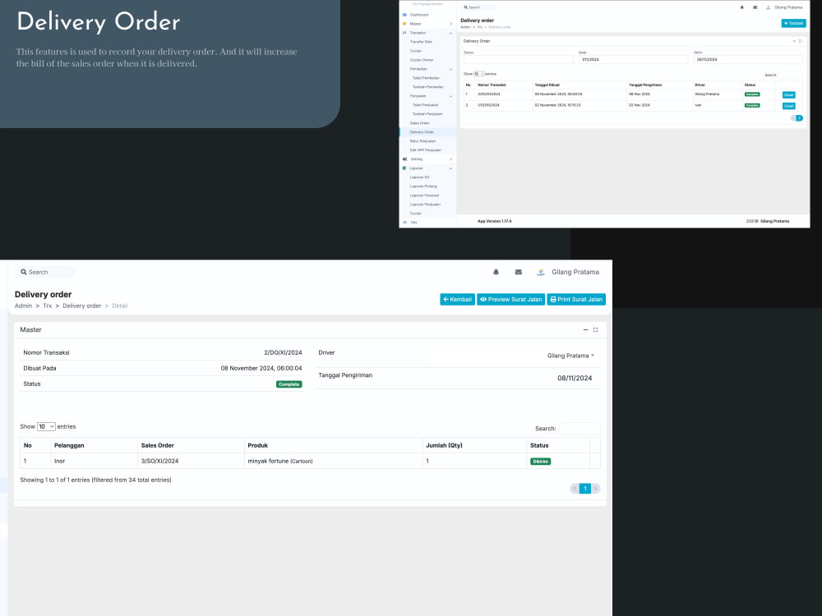
Task: Click previous page arrow in detail pagination
Action: click(x=575, y=488)
